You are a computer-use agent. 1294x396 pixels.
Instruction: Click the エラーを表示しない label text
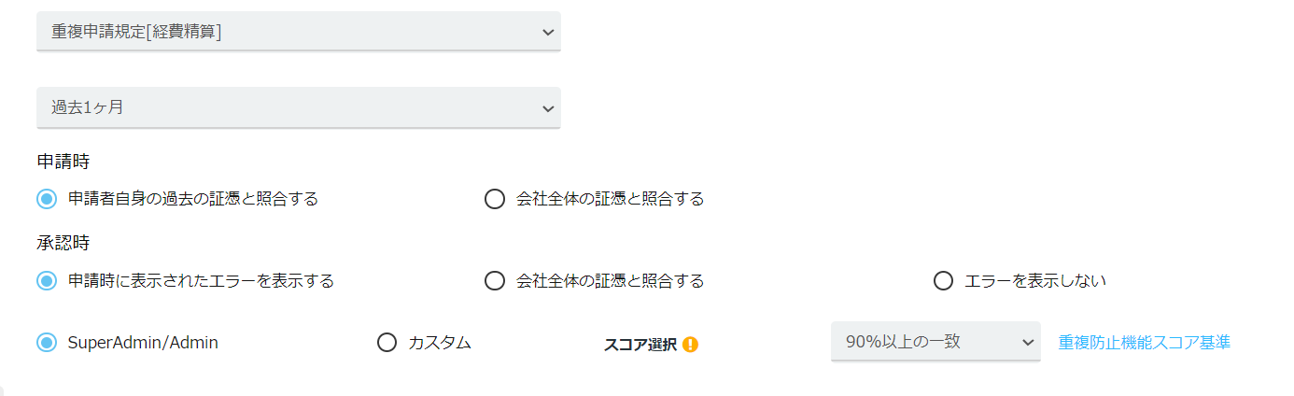click(x=1034, y=280)
